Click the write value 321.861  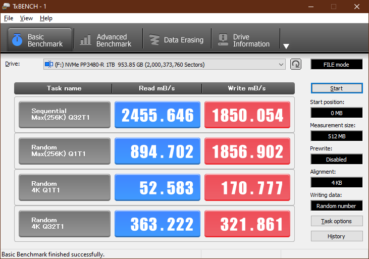coord(247,224)
